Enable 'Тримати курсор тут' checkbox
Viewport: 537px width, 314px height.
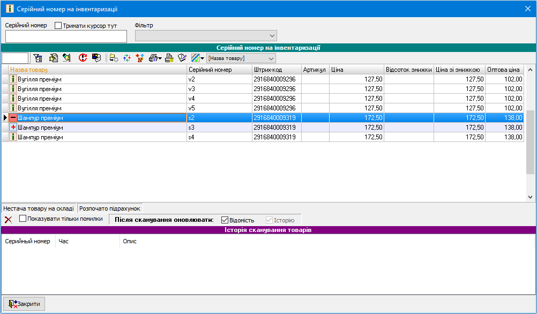pos(58,26)
